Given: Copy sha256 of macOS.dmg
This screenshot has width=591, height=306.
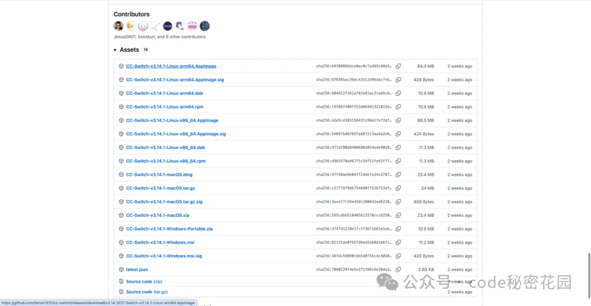Looking at the screenshot, I should (398, 175).
